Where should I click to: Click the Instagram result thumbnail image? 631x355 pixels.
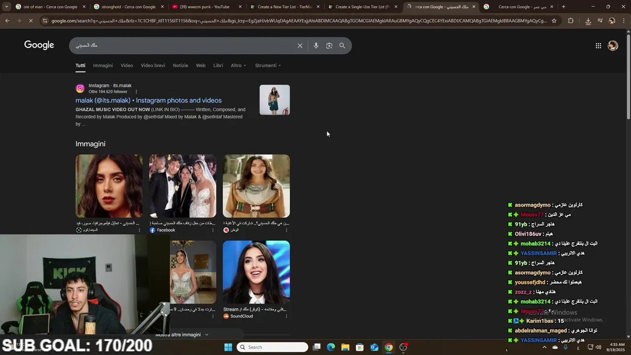click(275, 100)
